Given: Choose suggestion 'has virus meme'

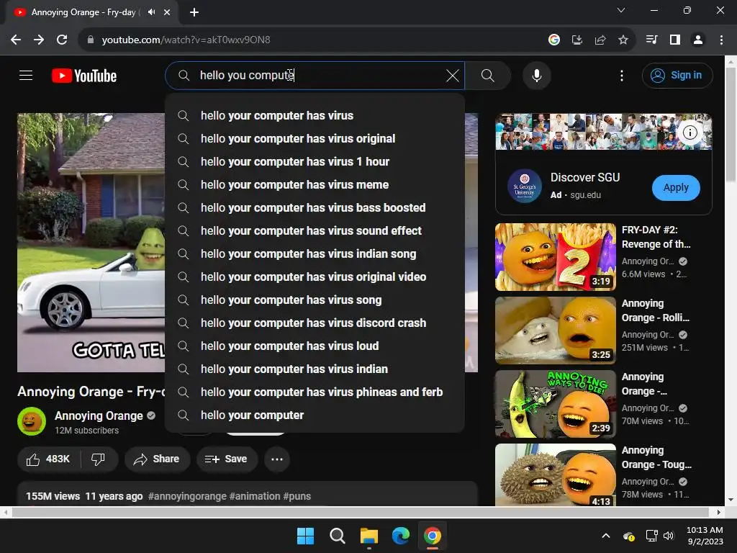Looking at the screenshot, I should coord(315,185).
